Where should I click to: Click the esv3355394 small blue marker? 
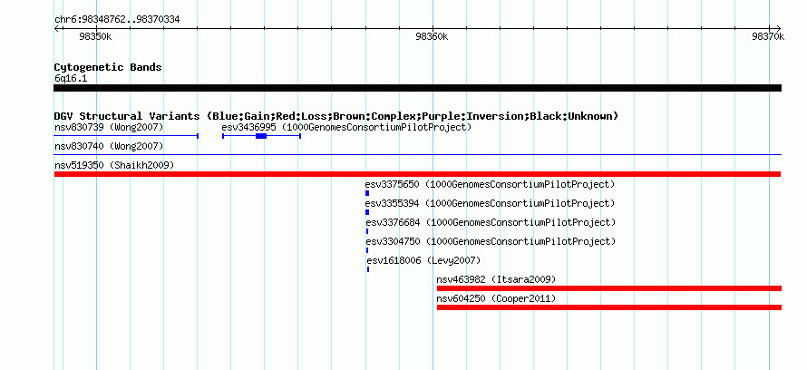tap(367, 212)
